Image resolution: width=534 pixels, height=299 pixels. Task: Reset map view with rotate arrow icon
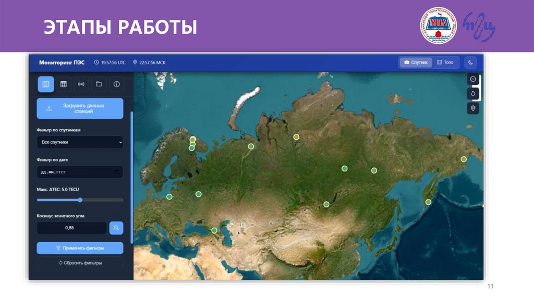(472, 94)
